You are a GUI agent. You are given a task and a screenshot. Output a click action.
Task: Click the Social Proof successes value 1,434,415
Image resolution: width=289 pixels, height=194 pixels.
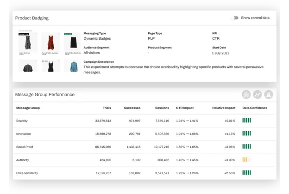(133, 147)
